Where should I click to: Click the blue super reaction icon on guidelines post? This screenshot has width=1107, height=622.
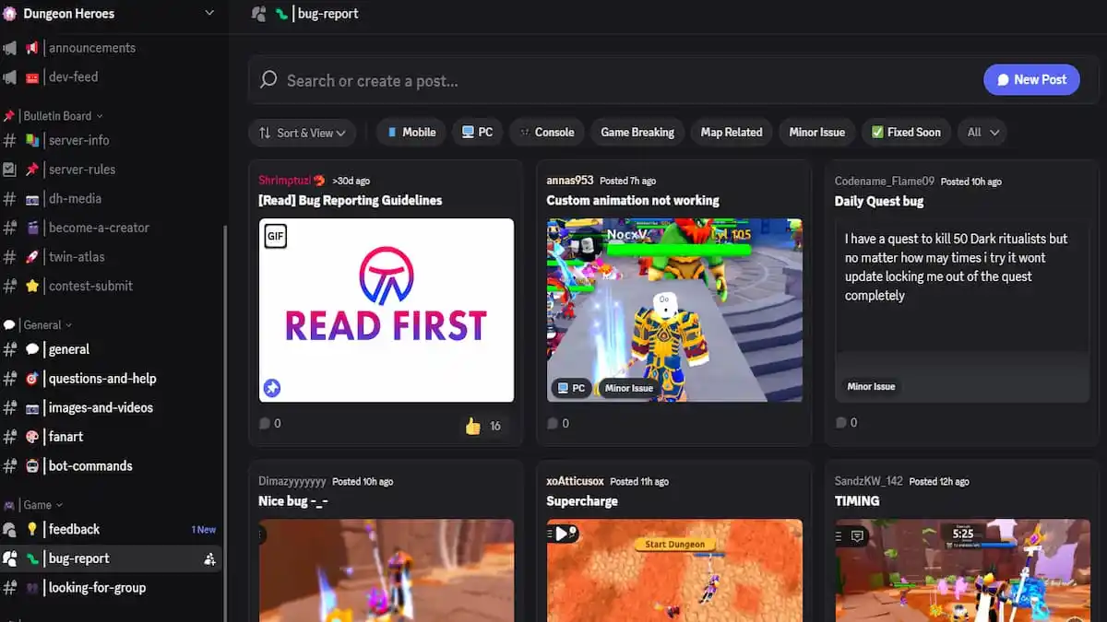point(271,388)
